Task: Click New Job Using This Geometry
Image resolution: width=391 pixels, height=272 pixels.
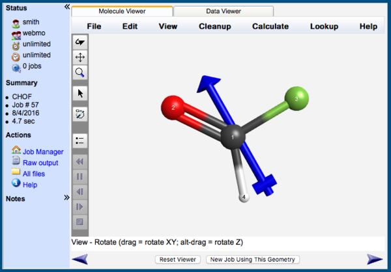Action: click(252, 259)
